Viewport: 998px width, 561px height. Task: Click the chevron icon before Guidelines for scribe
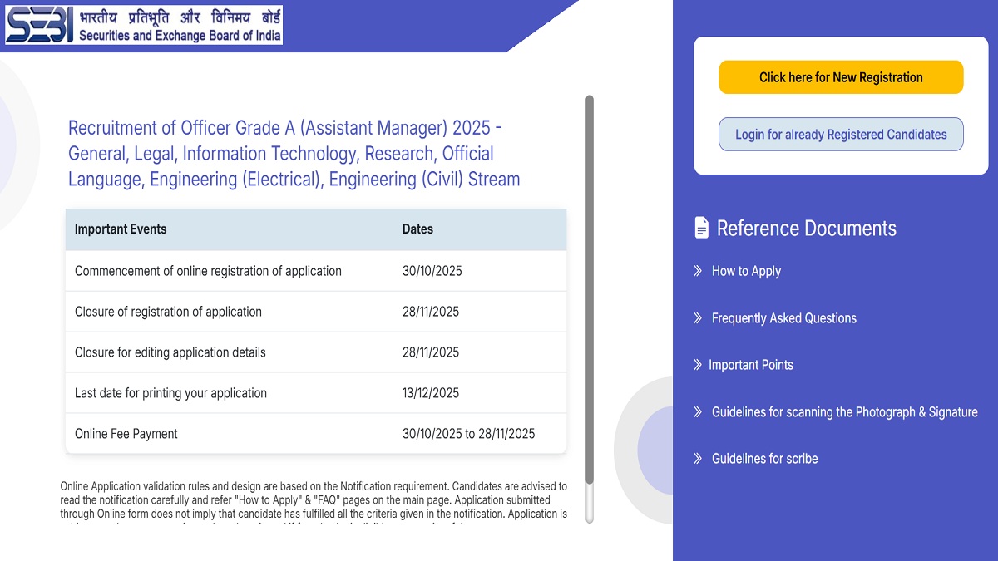[x=697, y=458]
